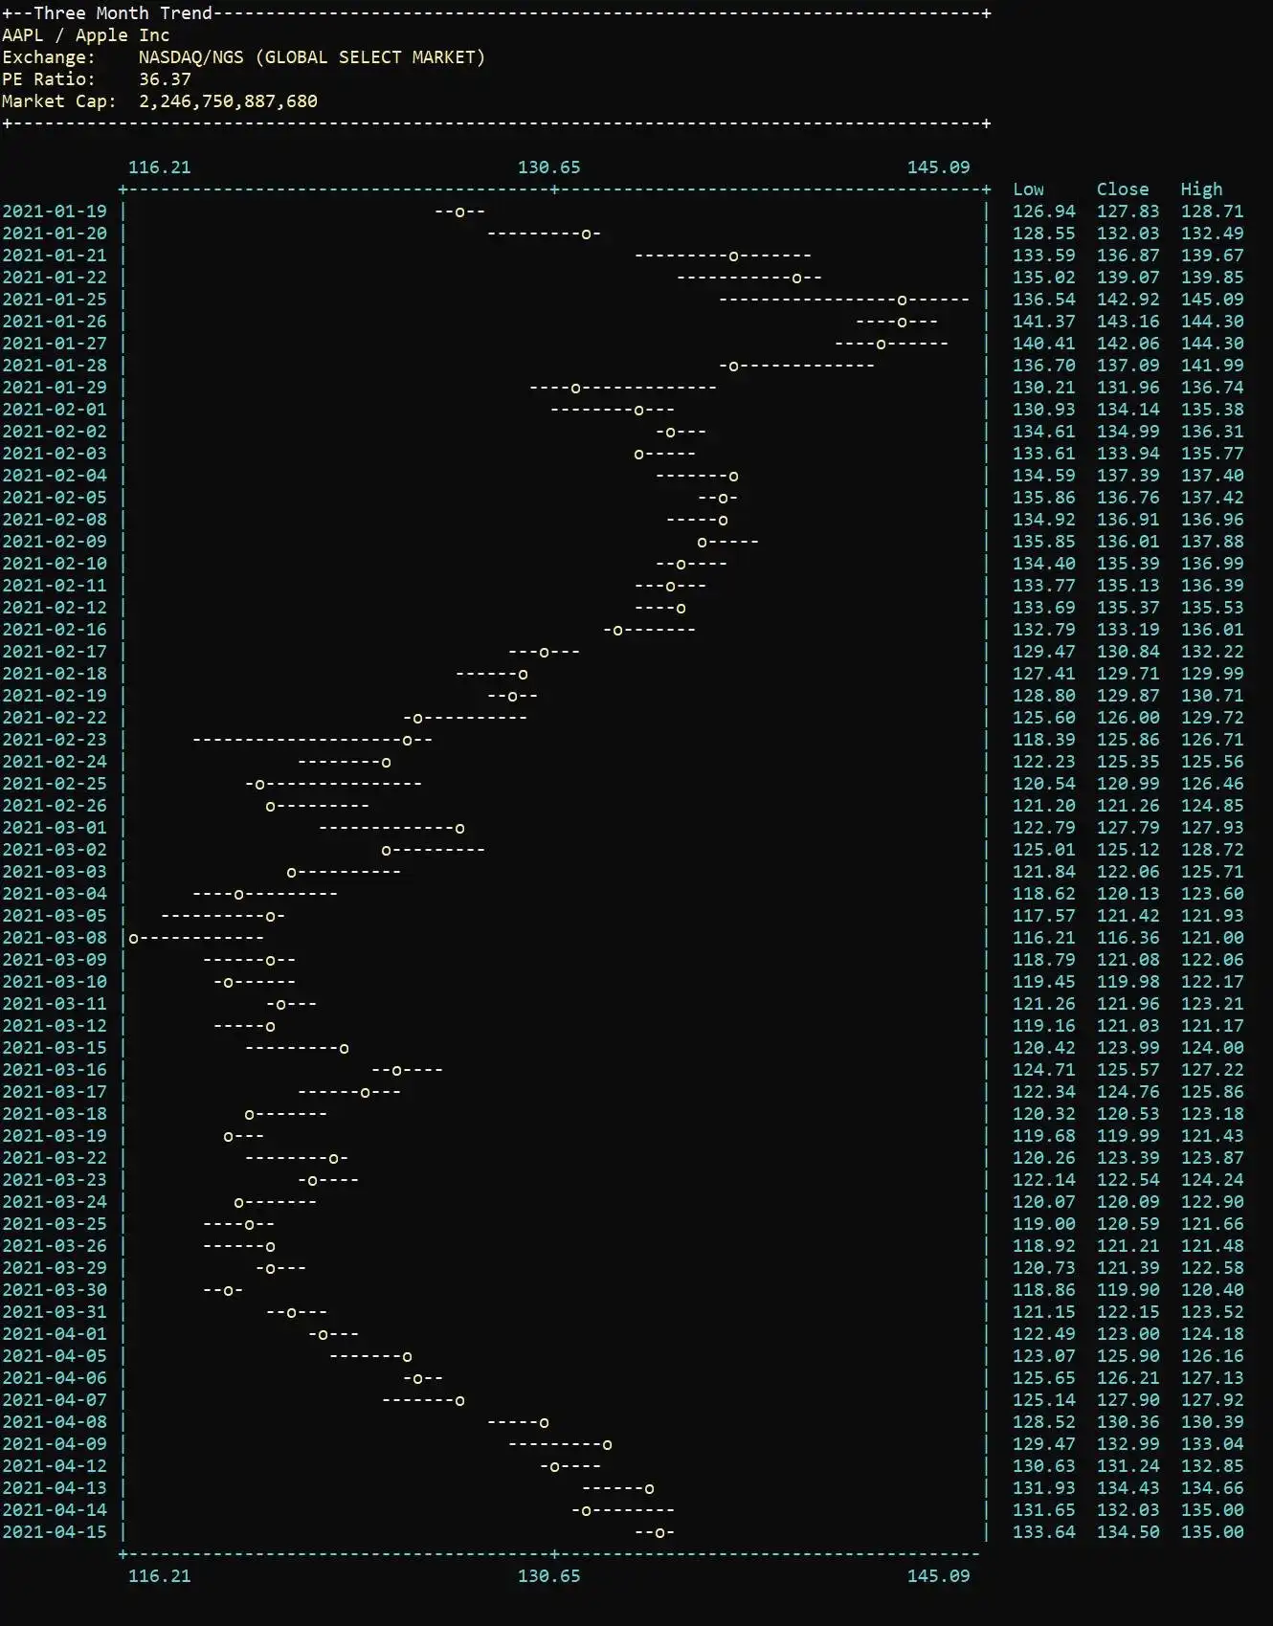Viewport: 1273px width, 1626px height.
Task: Click the date 2021-04-09
Action: (x=55, y=1444)
